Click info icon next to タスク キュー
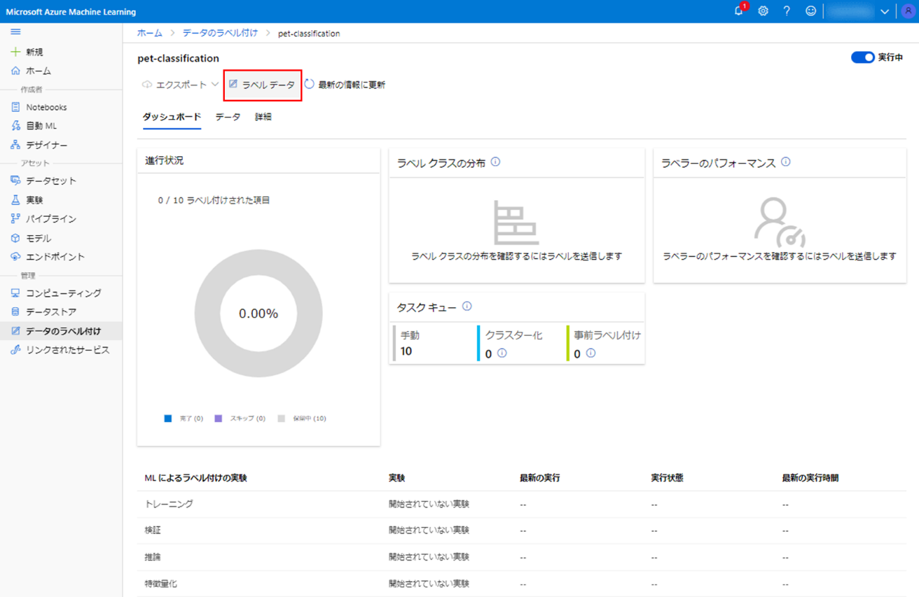Screen dimensions: 919x597 [x=467, y=306]
